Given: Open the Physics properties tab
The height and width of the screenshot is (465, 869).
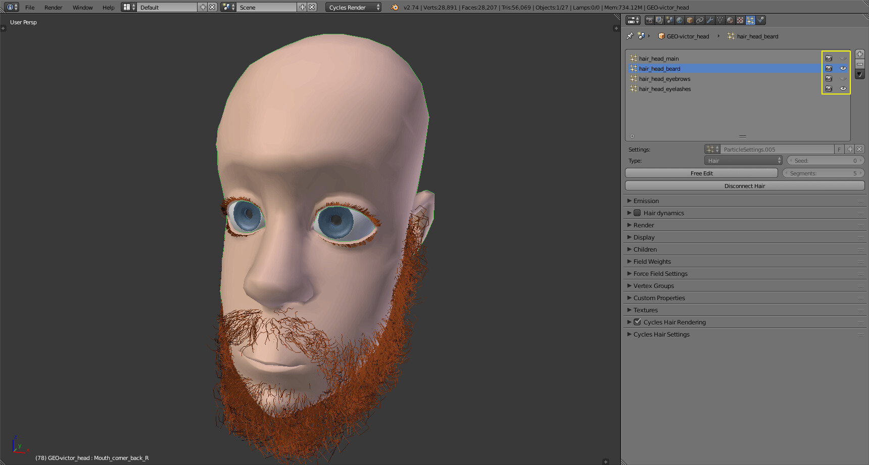Looking at the screenshot, I should (760, 20).
